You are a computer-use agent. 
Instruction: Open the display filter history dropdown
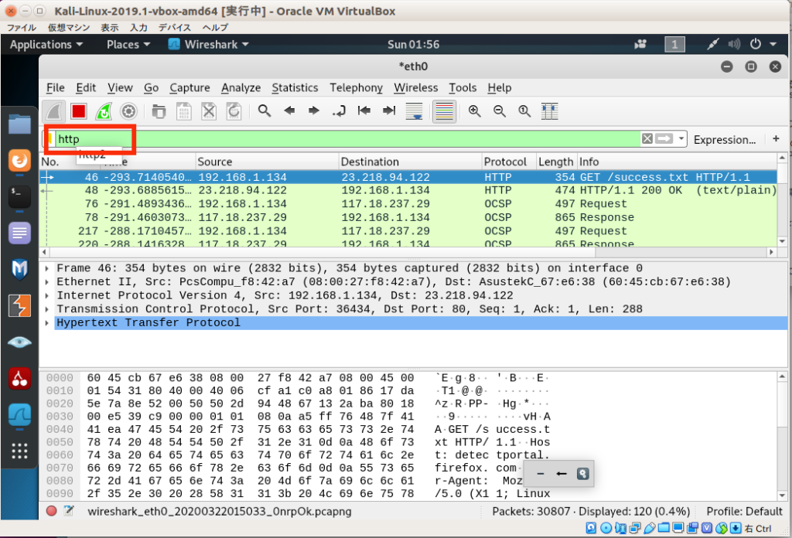[681, 139]
